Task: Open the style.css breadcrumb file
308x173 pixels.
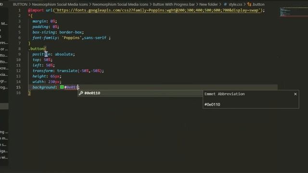Action: coord(235,4)
